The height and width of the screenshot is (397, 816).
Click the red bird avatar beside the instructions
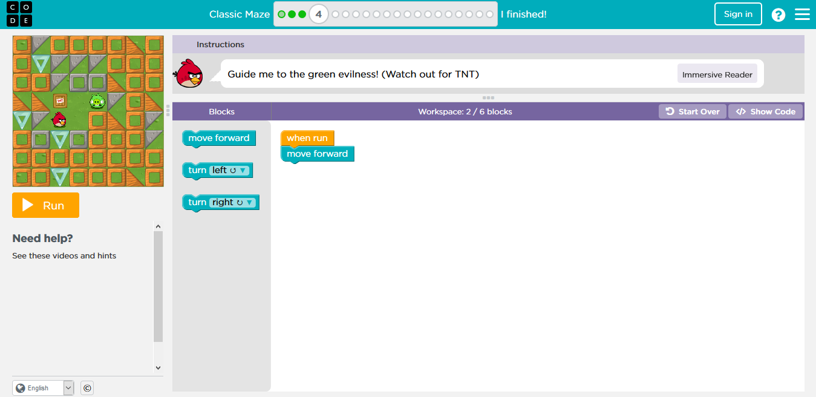point(188,74)
